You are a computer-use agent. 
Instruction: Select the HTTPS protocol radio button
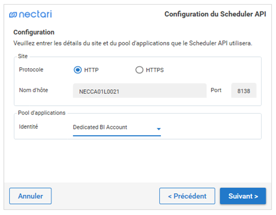click(x=139, y=70)
